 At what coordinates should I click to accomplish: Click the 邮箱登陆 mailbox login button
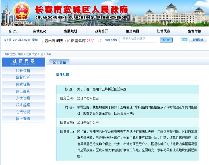tap(198, 40)
